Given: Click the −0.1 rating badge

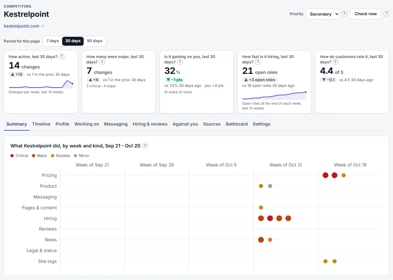Looking at the screenshot, I should [x=328, y=80].
